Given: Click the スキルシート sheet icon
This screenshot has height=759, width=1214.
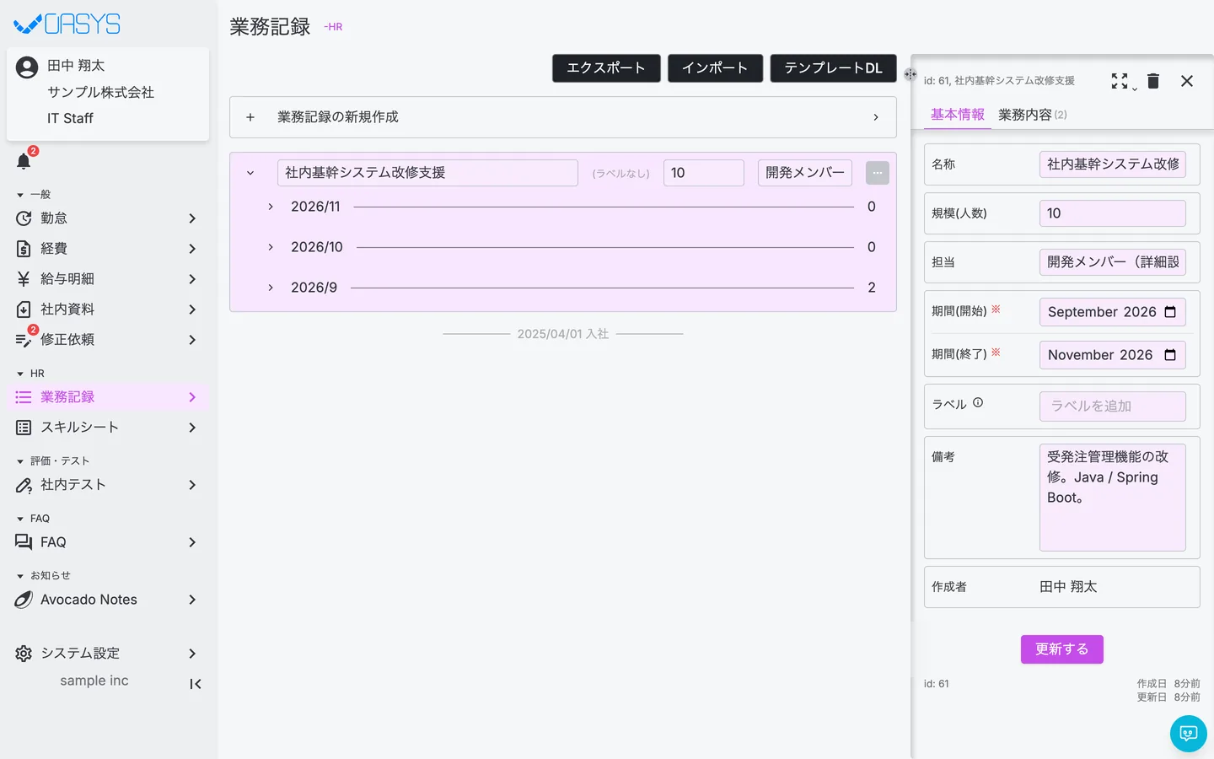Looking at the screenshot, I should (x=24, y=428).
